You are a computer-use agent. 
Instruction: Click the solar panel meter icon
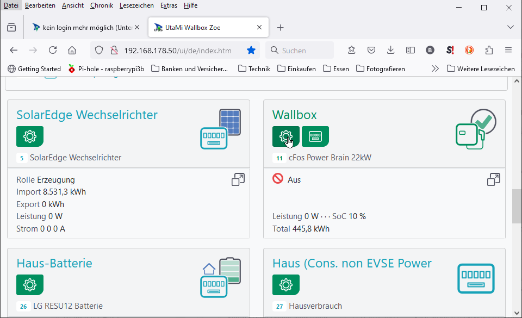tap(221, 129)
